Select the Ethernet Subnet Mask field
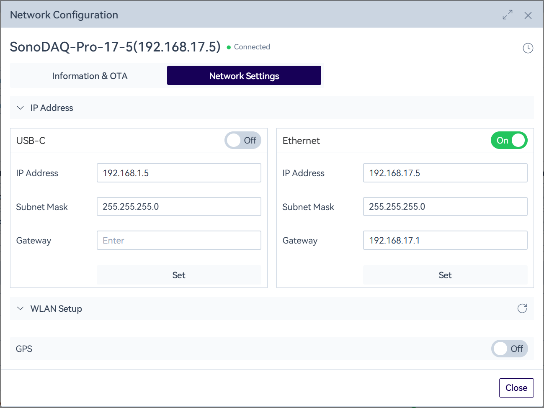 (x=445, y=207)
